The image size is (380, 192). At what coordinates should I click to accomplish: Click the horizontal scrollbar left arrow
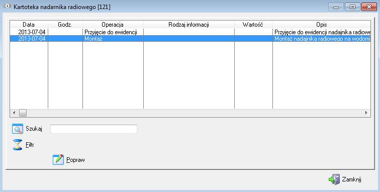click(14, 113)
